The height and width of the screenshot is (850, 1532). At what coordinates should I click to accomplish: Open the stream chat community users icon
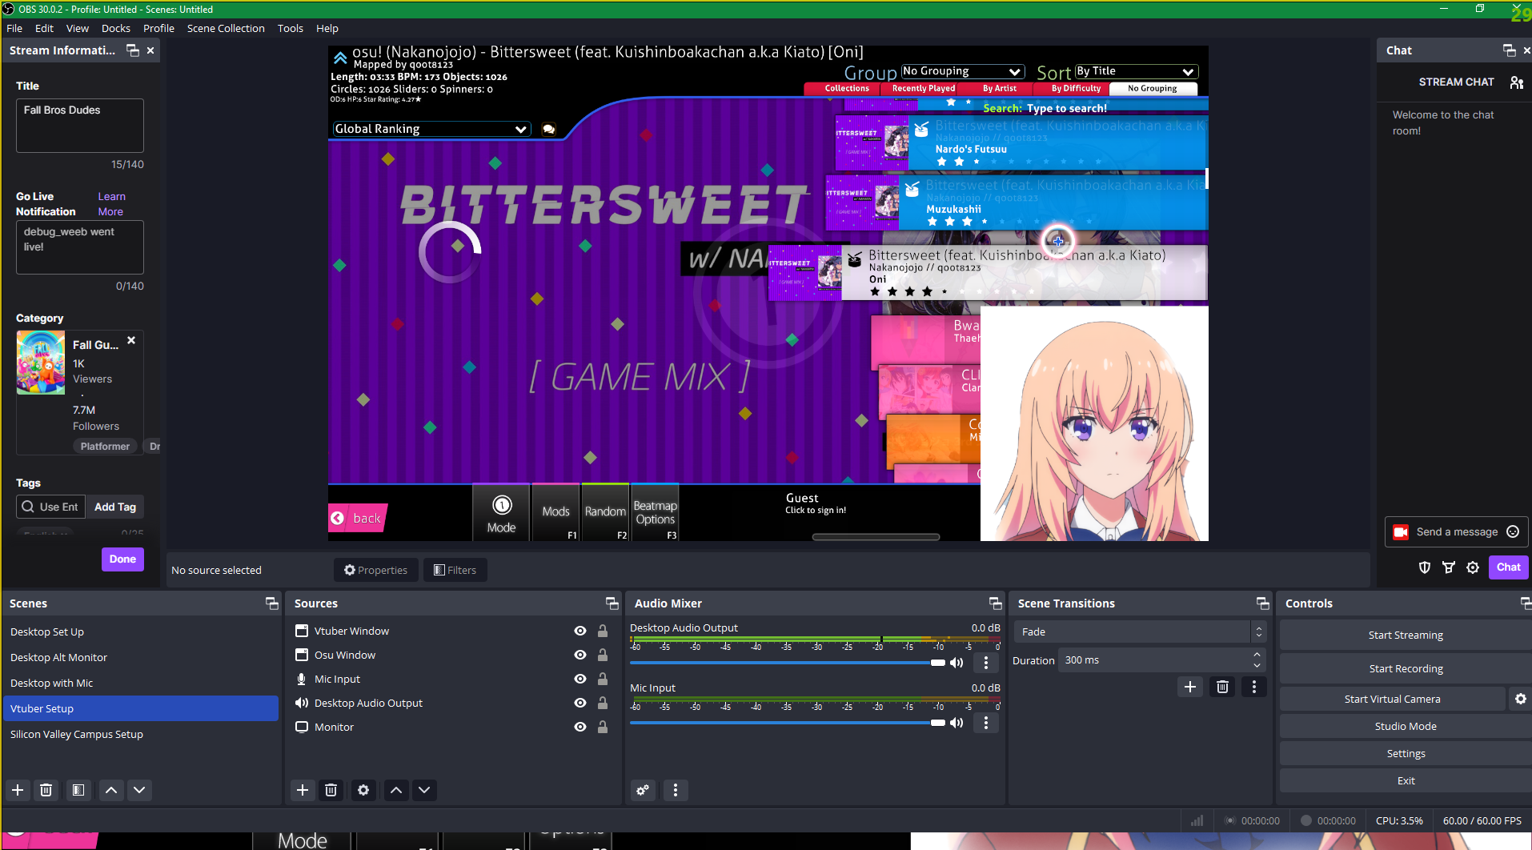coord(1516,82)
